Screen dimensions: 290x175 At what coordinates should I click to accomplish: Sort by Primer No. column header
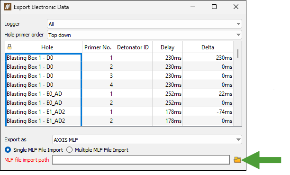tap(98, 47)
